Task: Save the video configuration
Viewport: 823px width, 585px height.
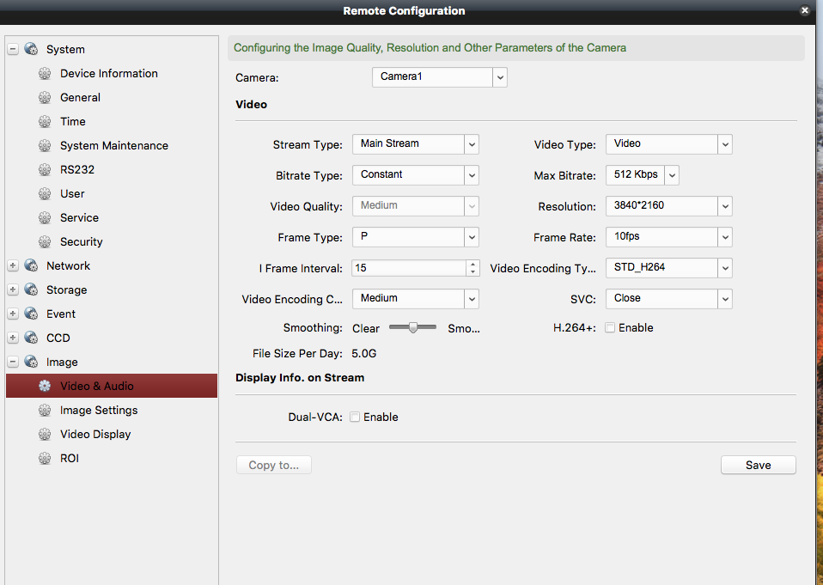Action: click(x=758, y=466)
